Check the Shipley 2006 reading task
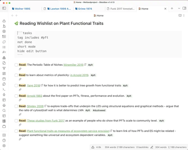 (16, 106)
